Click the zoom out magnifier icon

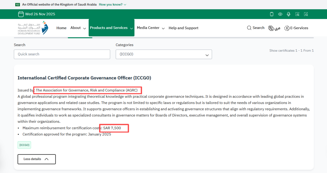[x=306, y=14]
